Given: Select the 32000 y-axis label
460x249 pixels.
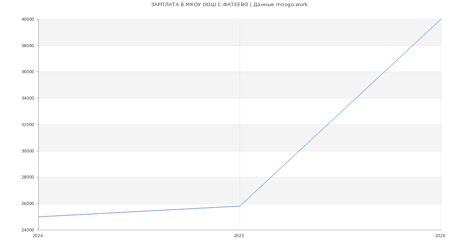Looking at the screenshot, I should (28, 125).
